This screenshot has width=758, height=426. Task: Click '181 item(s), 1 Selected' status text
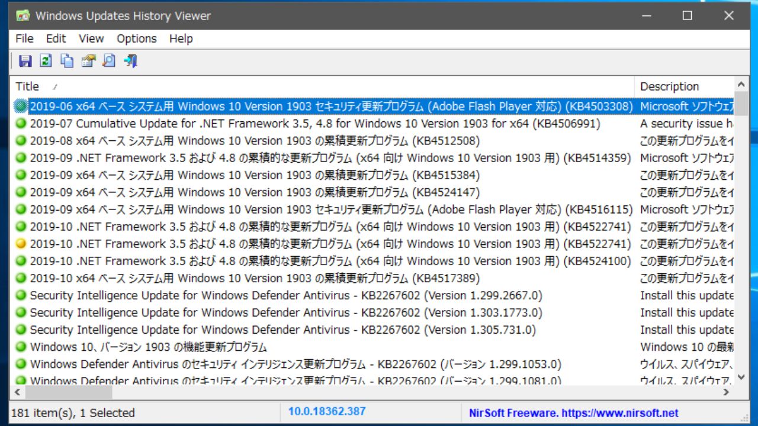(x=73, y=413)
